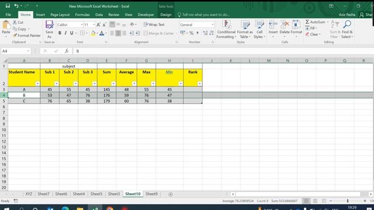Toggle Wrap Text
Image resolution: width=374 pixels, height=210 pixels.
[x=154, y=24]
